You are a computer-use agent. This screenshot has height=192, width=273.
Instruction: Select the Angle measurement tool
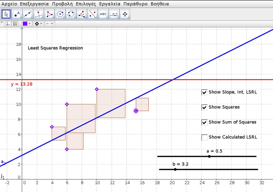pyautogui.click(x=82, y=14)
